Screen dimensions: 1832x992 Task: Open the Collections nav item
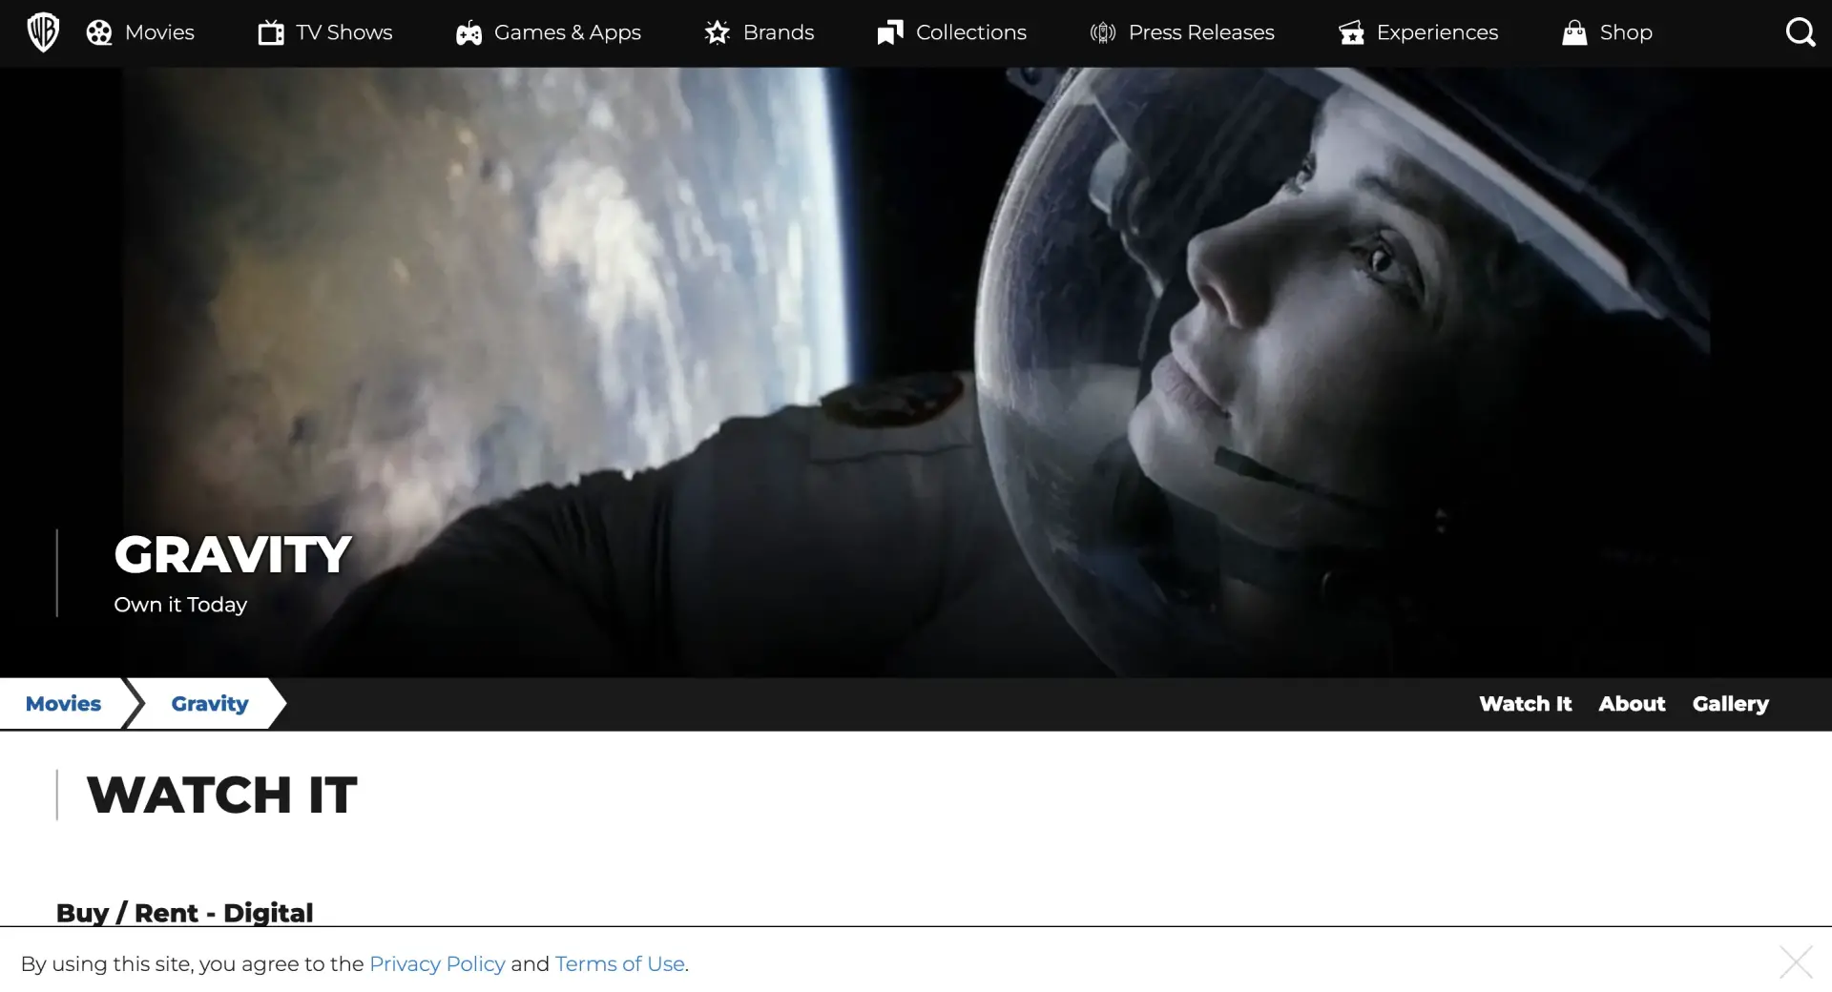coord(971,32)
